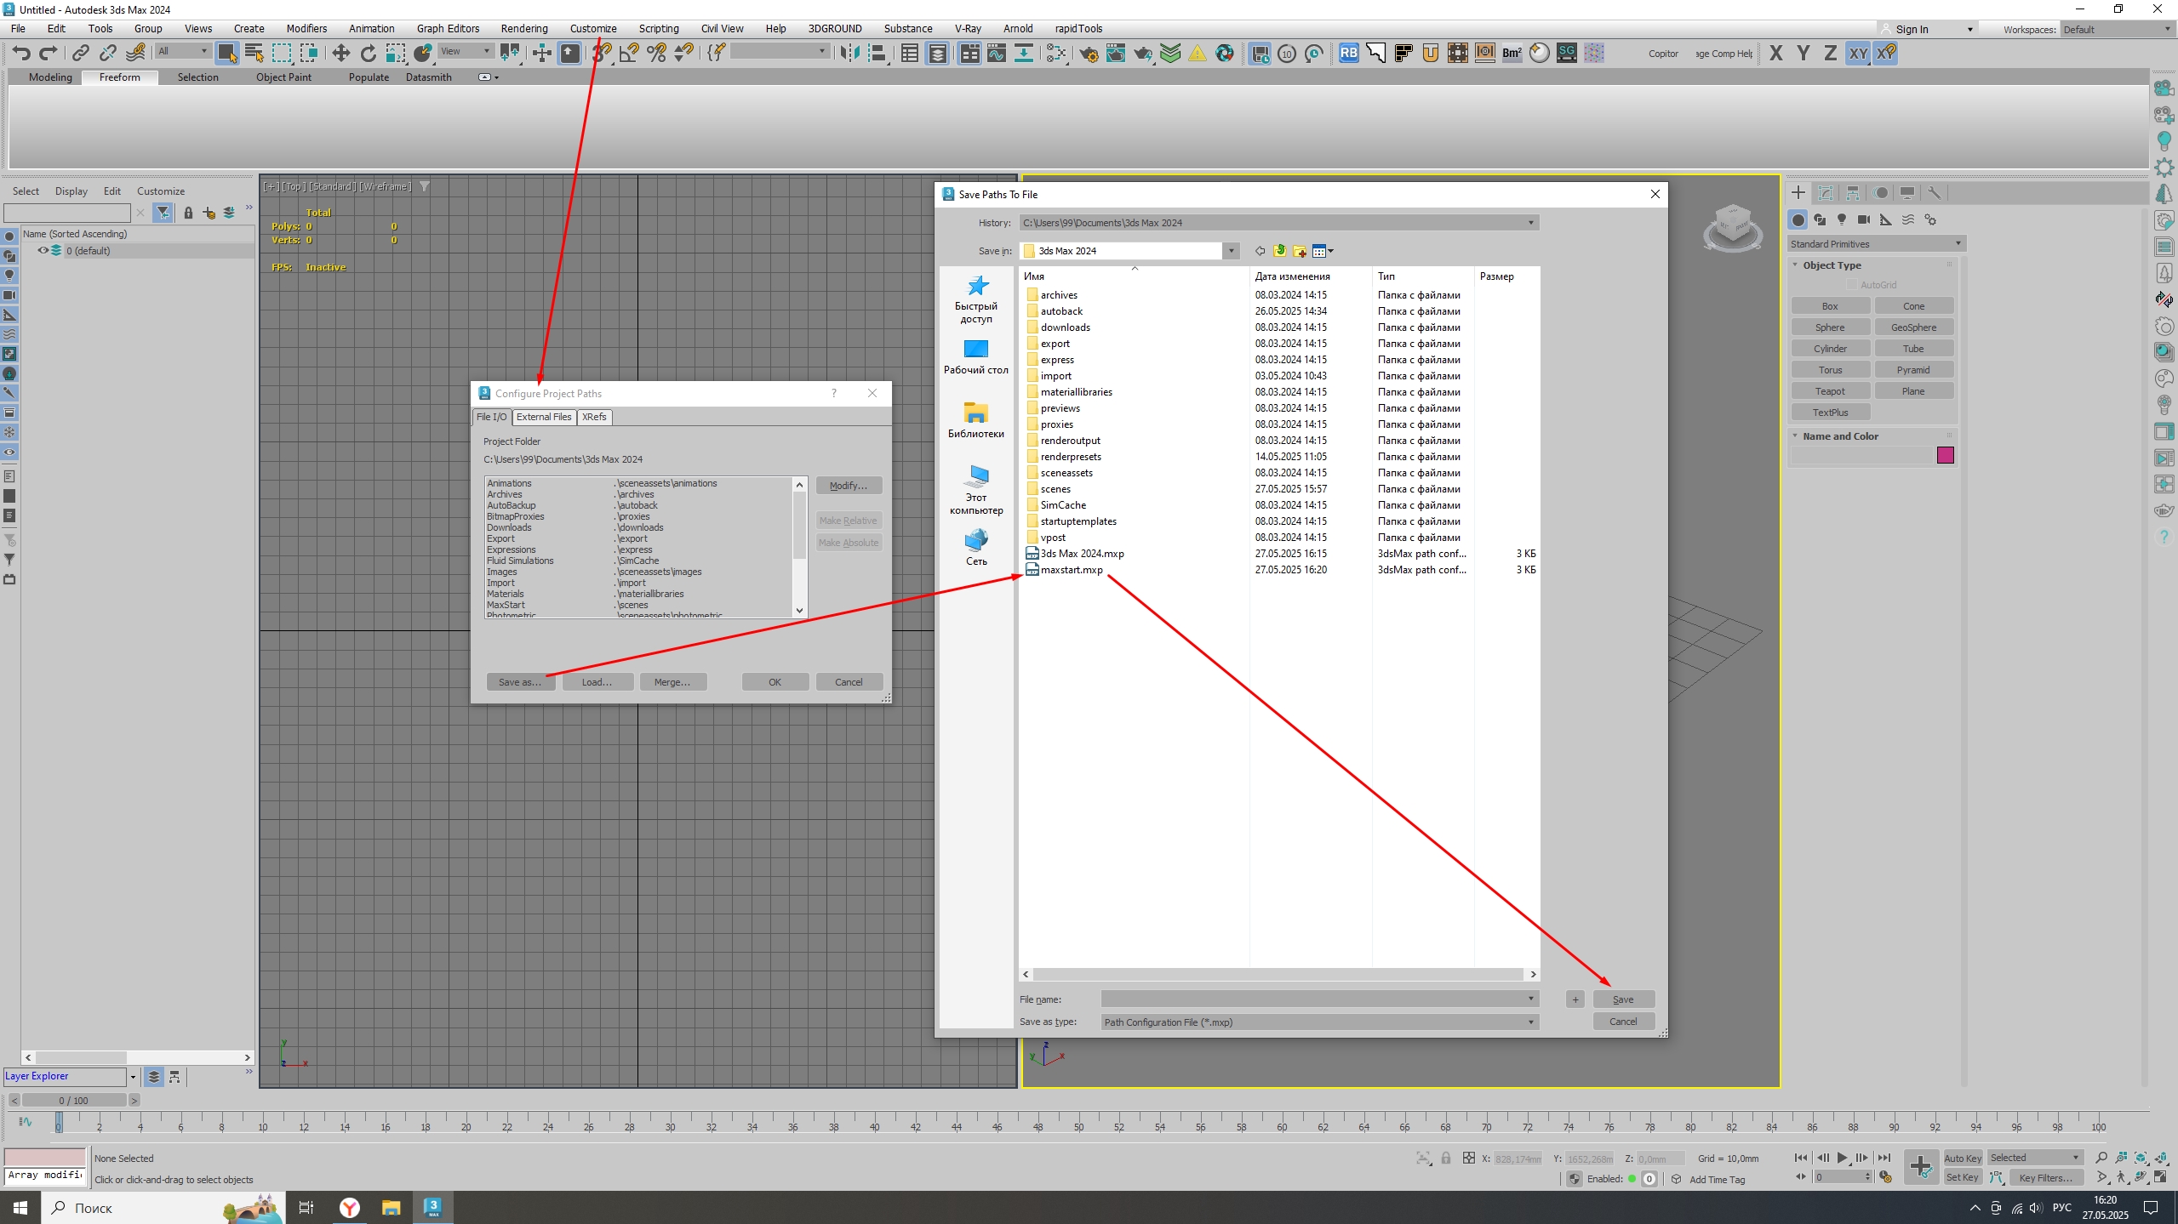The width and height of the screenshot is (2178, 1224).
Task: Toggle the AutoGrid checkbox
Action: (x=1852, y=285)
